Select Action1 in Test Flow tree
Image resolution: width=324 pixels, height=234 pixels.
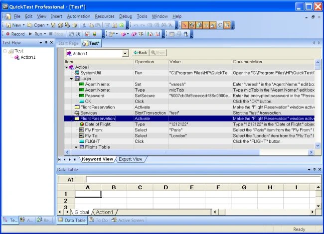pos(28,57)
